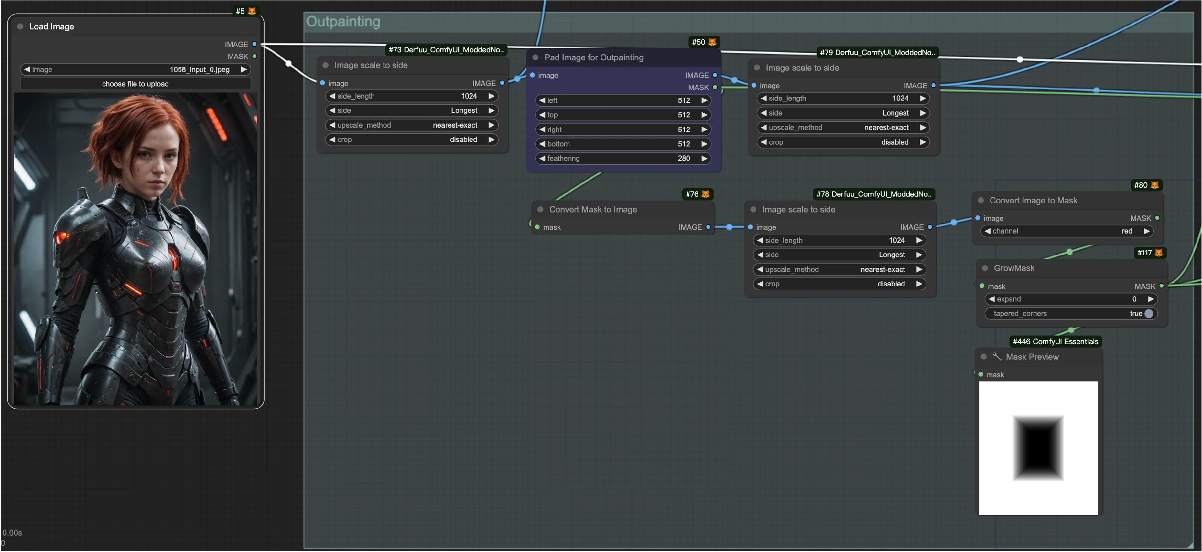The height and width of the screenshot is (552, 1202).
Task: Toggle tapered_corners true switch in GrowMask
Action: pos(1149,313)
